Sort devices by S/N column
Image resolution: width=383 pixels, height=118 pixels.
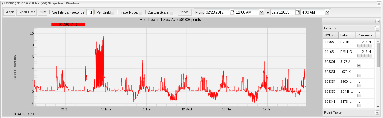point(330,35)
